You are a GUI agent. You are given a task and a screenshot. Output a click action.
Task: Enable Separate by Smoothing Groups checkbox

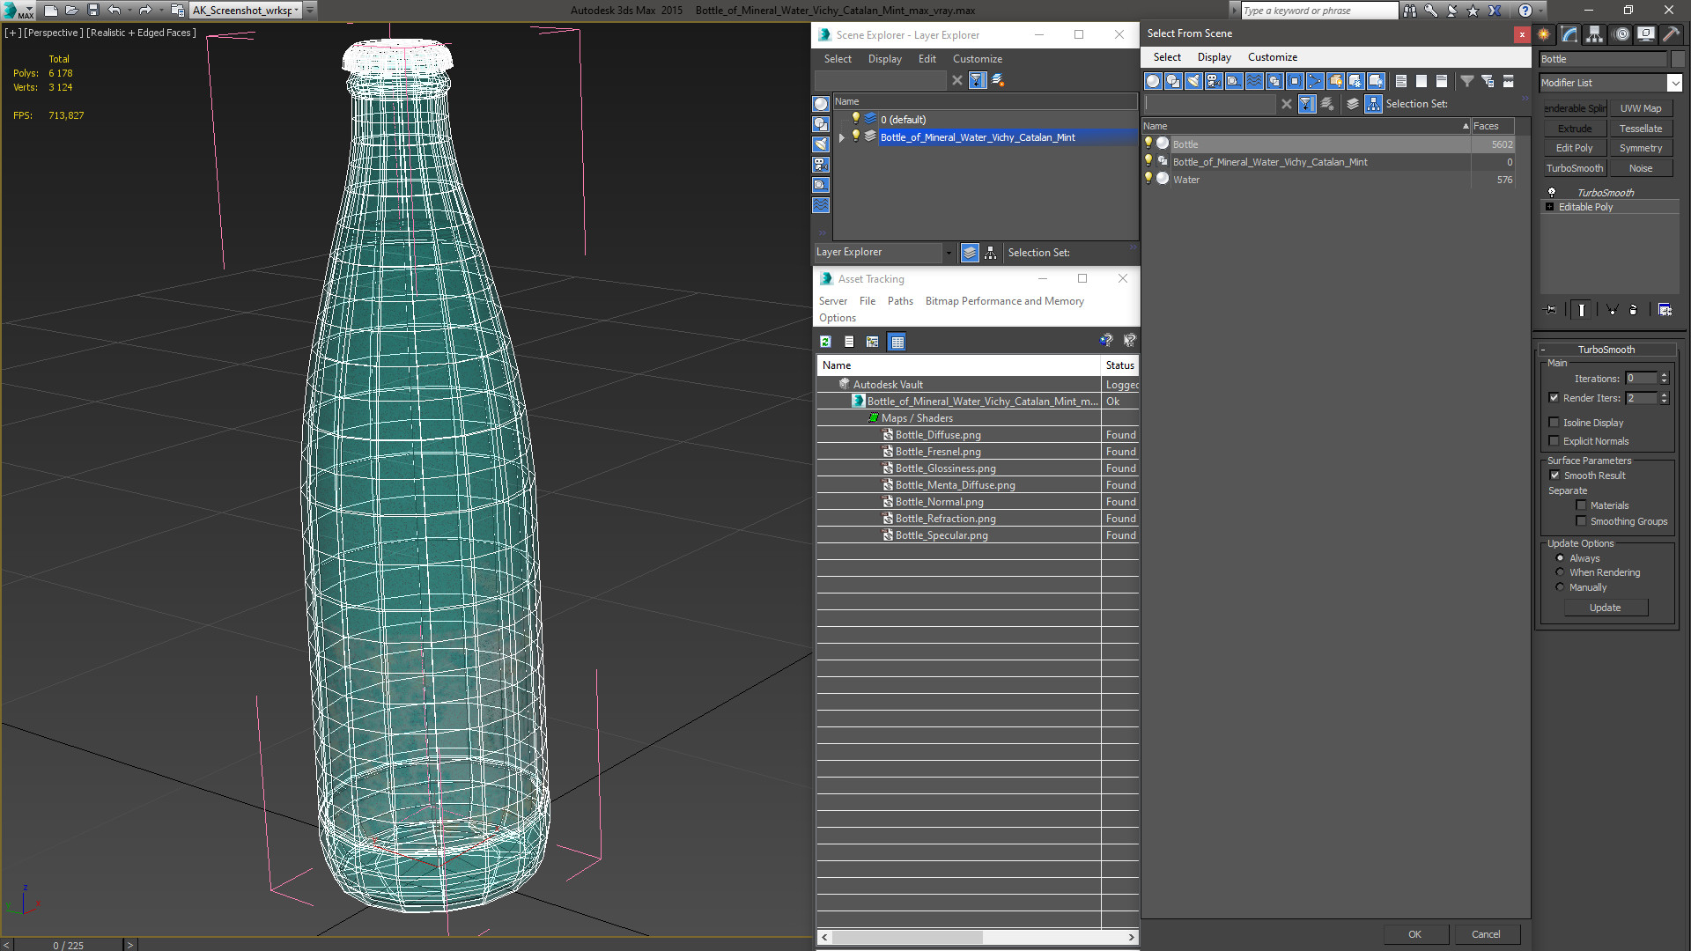point(1581,521)
